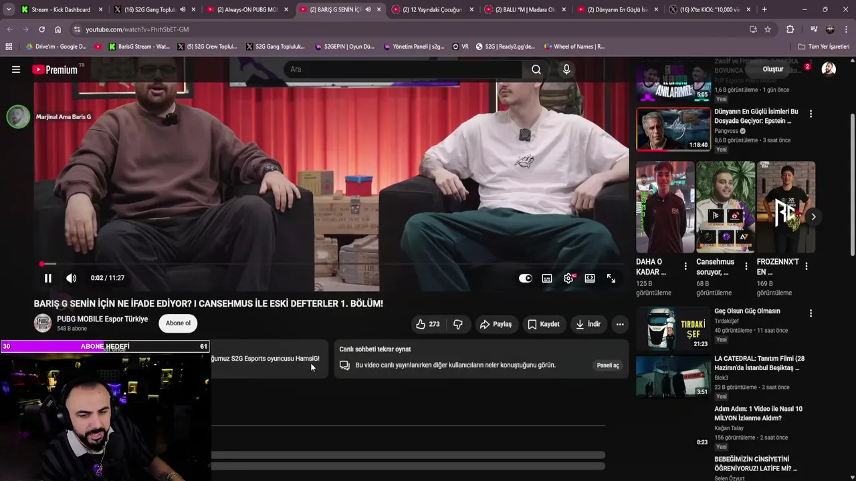Open PUBG MOBILE Espor Türkiye channel
This screenshot has width=856, height=481.
(102, 319)
